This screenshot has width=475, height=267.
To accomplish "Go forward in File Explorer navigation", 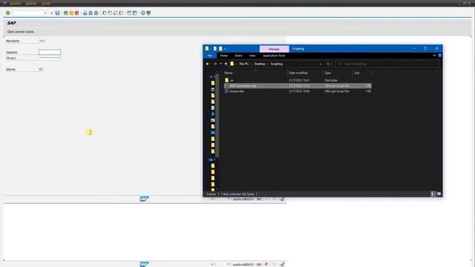I will pos(214,64).
